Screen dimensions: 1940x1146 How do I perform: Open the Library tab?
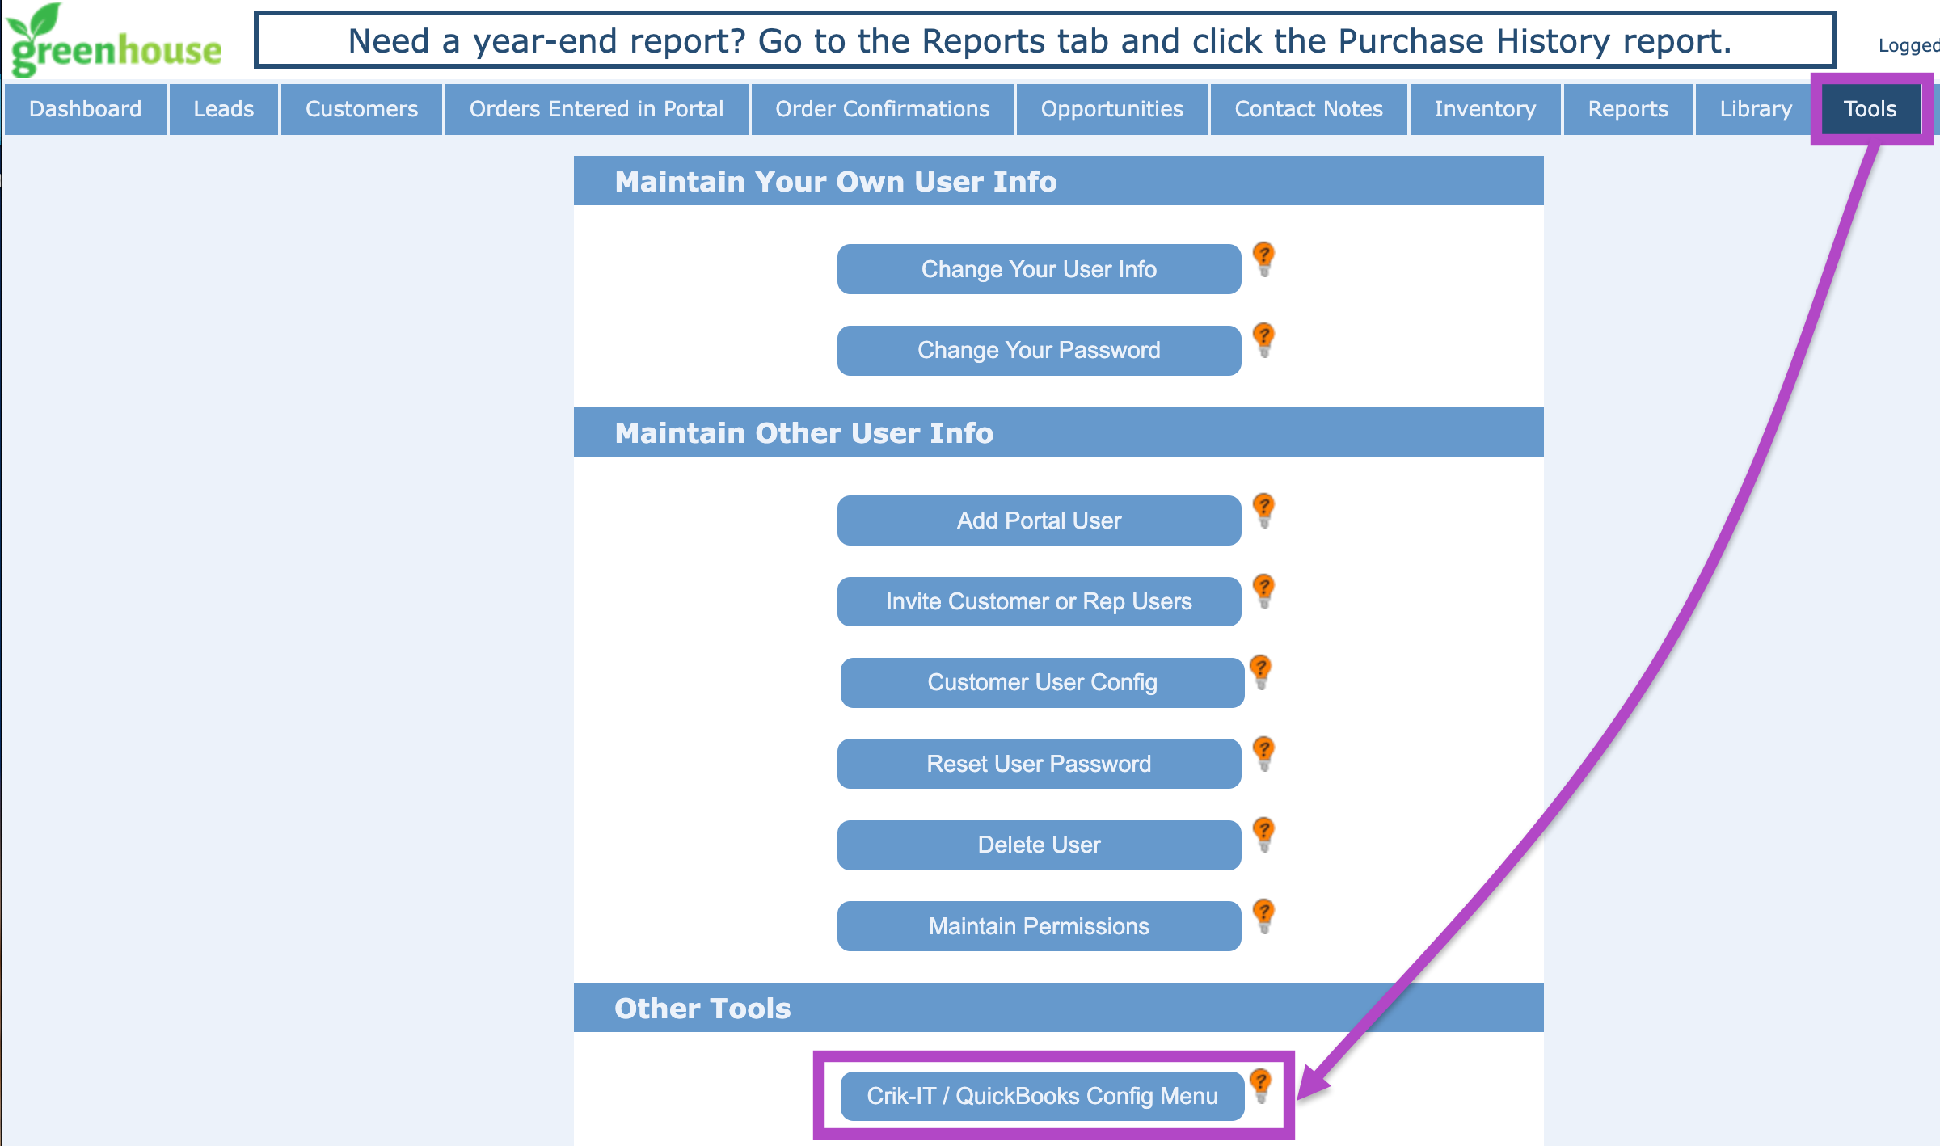point(1755,109)
